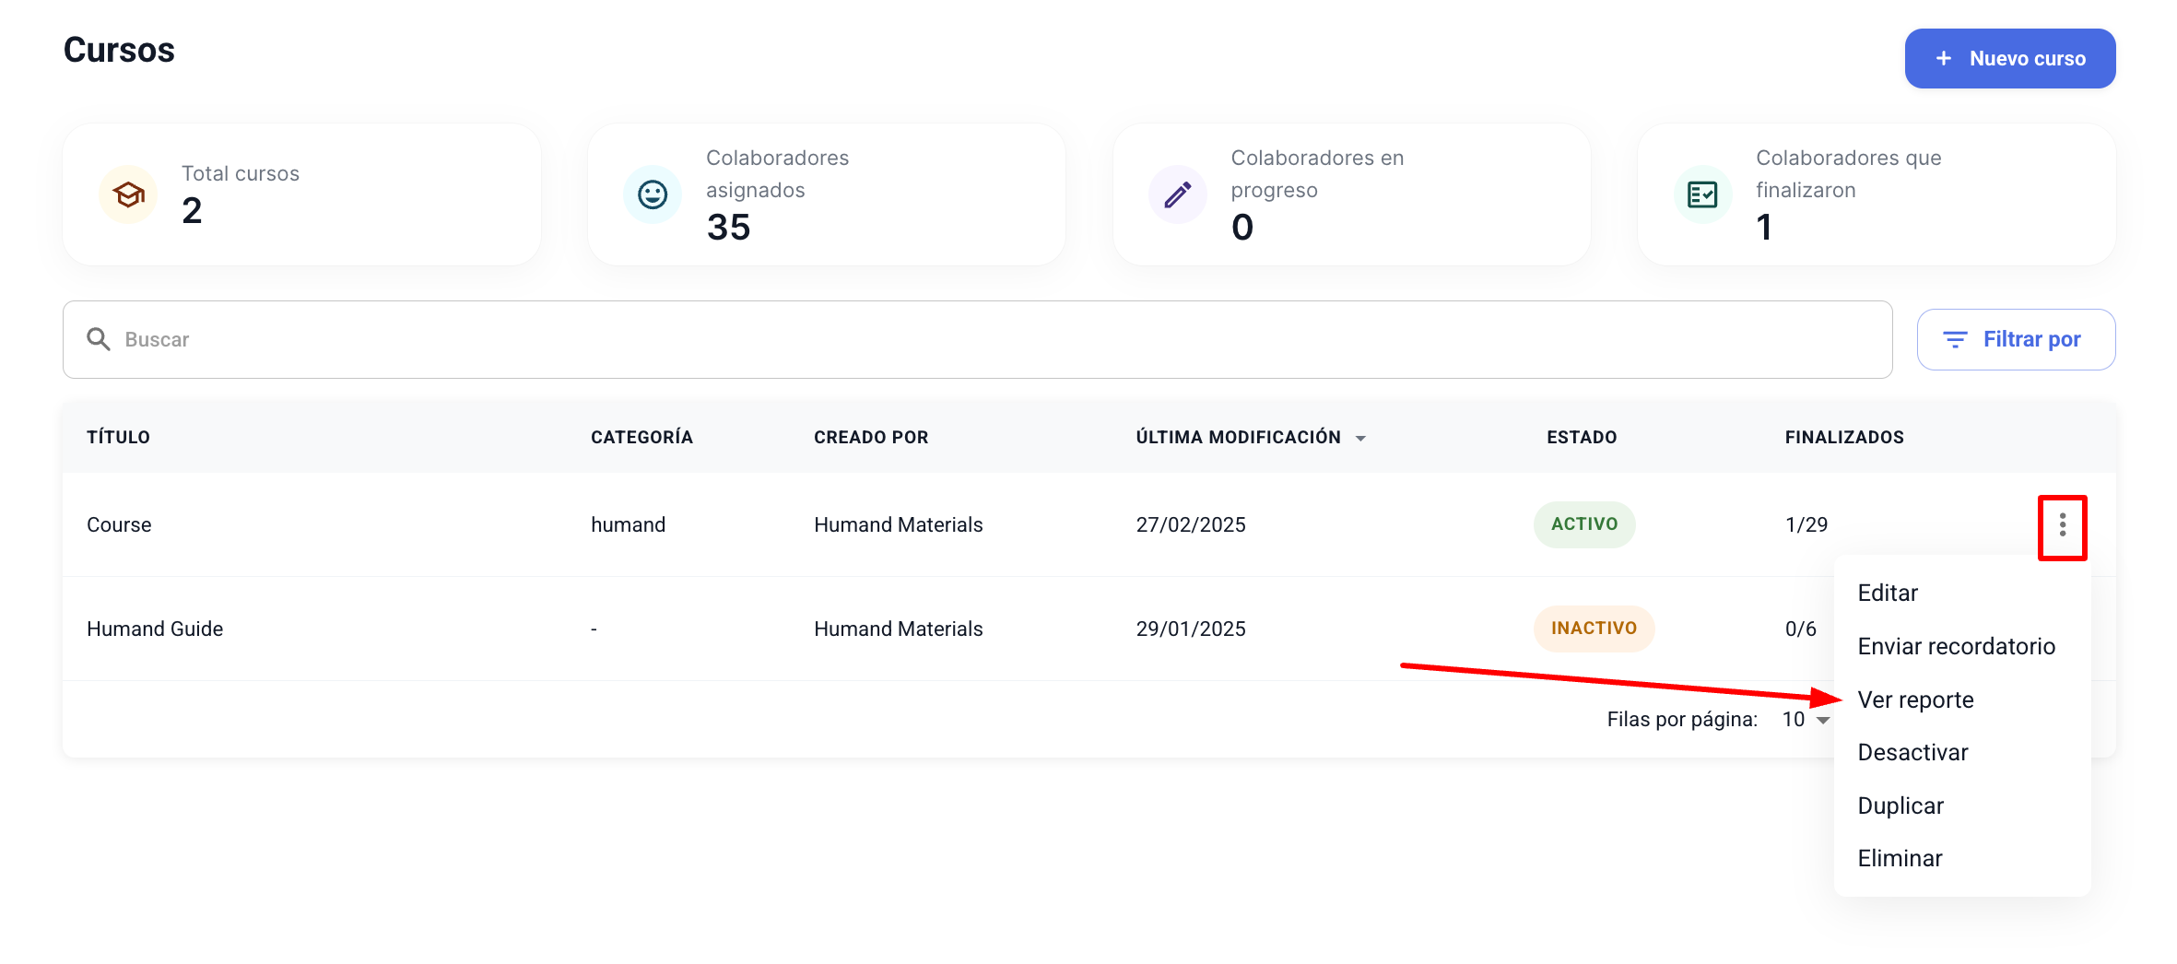2177x964 pixels.
Task: Click the graduation cap Total cursos icon
Action: pyautogui.click(x=128, y=194)
